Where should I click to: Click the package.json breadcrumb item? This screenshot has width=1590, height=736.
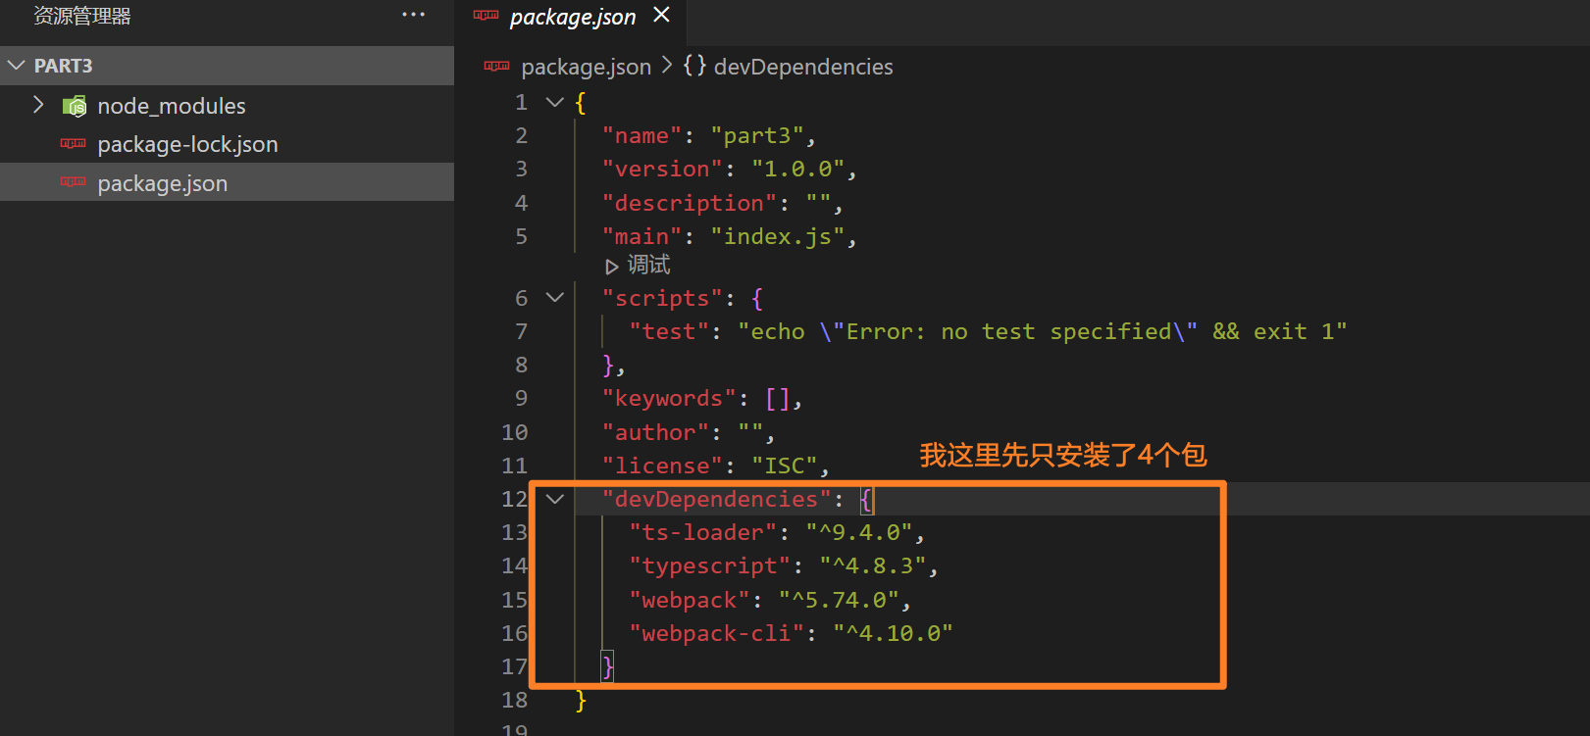tap(587, 67)
